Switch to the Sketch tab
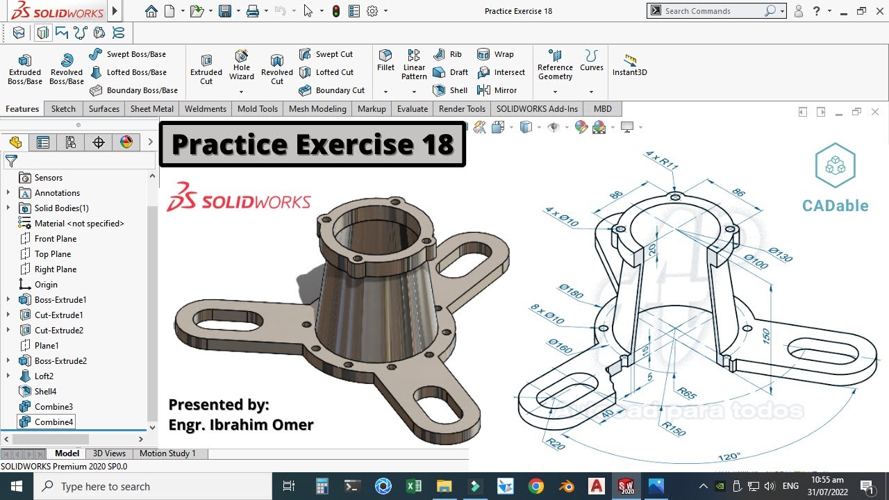Screen dimensions: 889x500 (x=63, y=109)
